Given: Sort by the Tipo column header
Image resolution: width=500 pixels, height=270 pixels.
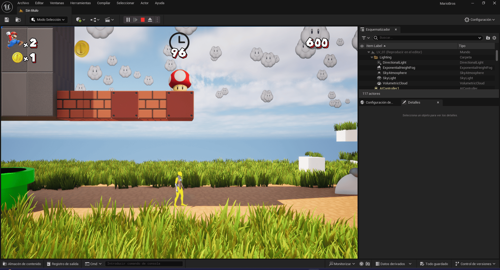Looking at the screenshot, I should (476, 46).
